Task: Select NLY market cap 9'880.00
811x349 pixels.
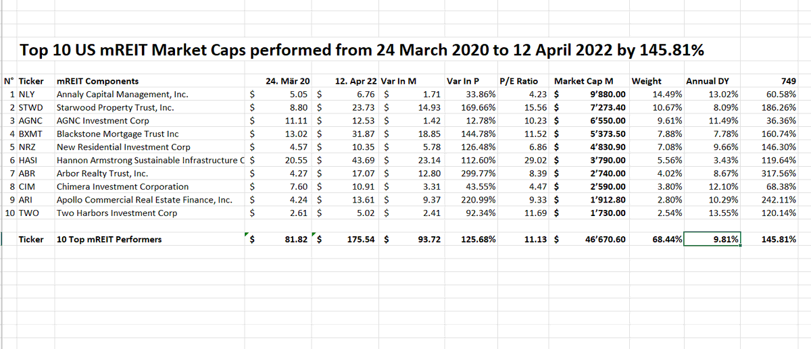Action: point(608,95)
